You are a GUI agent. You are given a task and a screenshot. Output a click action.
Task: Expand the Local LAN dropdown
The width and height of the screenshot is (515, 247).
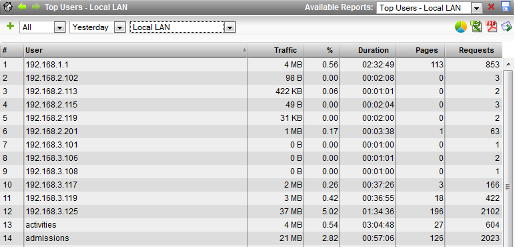(183, 27)
